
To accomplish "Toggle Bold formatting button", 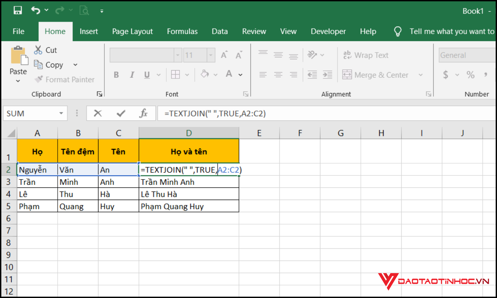I will coord(116,75).
